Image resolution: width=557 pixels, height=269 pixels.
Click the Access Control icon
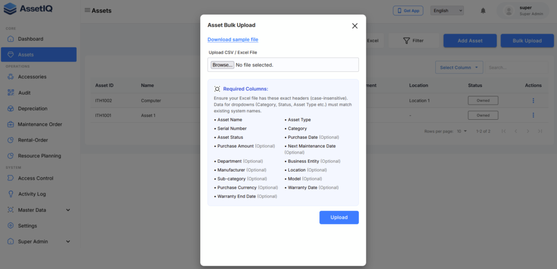pyautogui.click(x=11, y=178)
